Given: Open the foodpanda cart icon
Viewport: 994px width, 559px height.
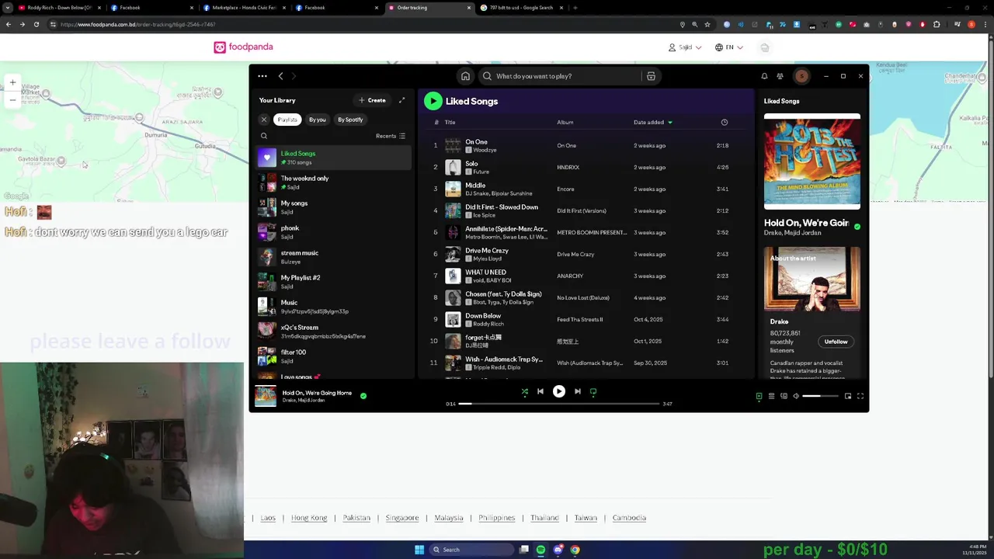Looking at the screenshot, I should tap(764, 47).
